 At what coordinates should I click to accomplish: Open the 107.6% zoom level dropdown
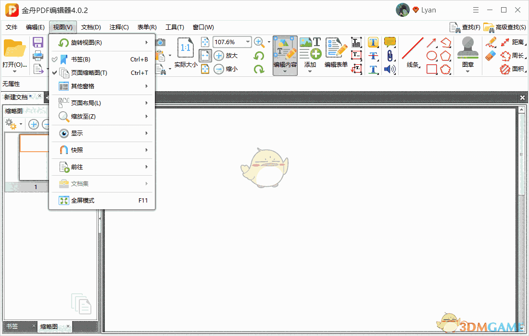[x=248, y=42]
